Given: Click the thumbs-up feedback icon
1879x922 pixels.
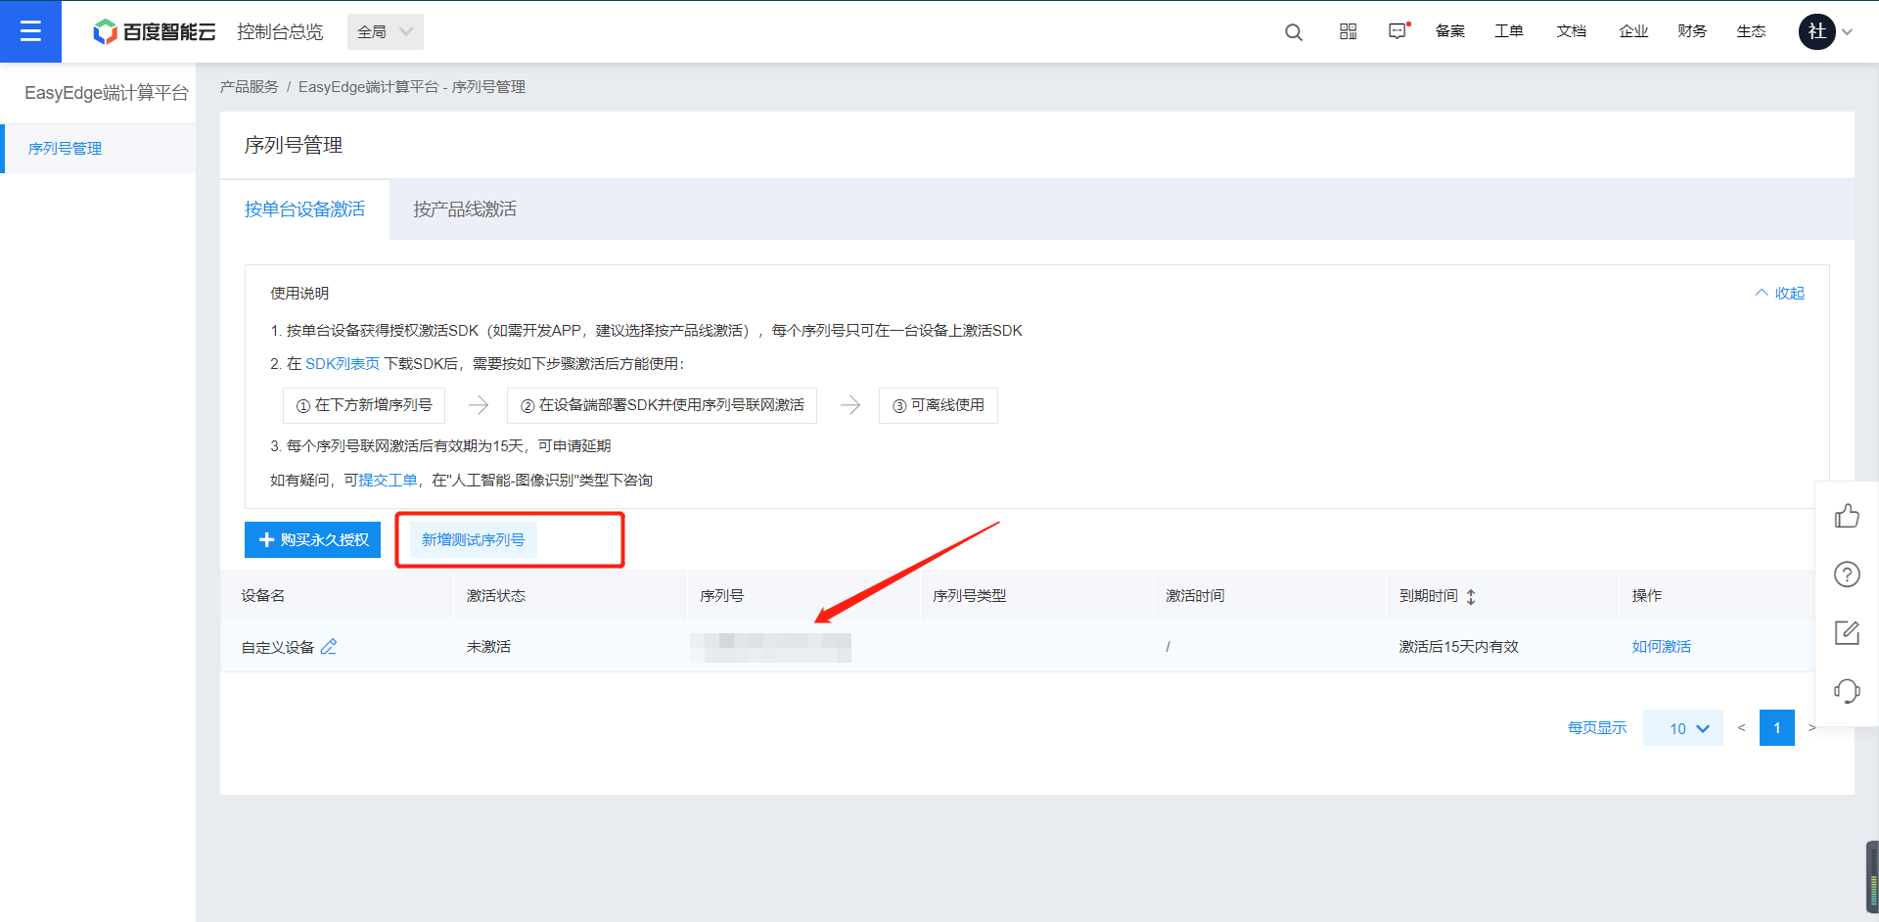Looking at the screenshot, I should coord(1847,516).
